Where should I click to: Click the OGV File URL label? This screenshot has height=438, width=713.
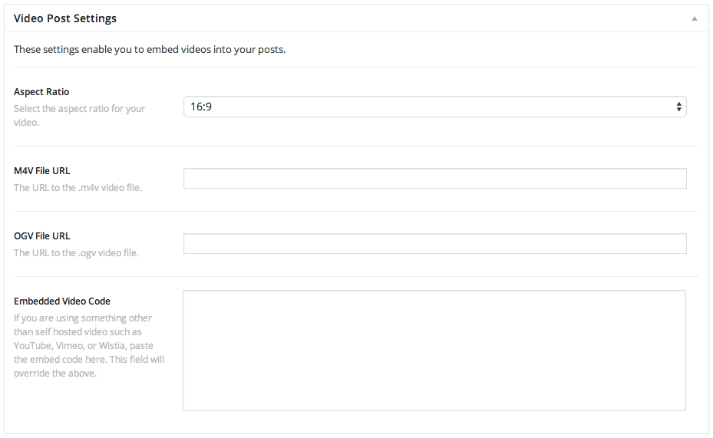(42, 235)
